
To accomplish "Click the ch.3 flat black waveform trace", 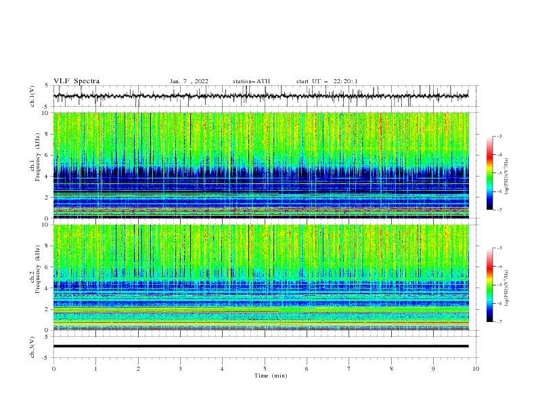I will (261, 346).
